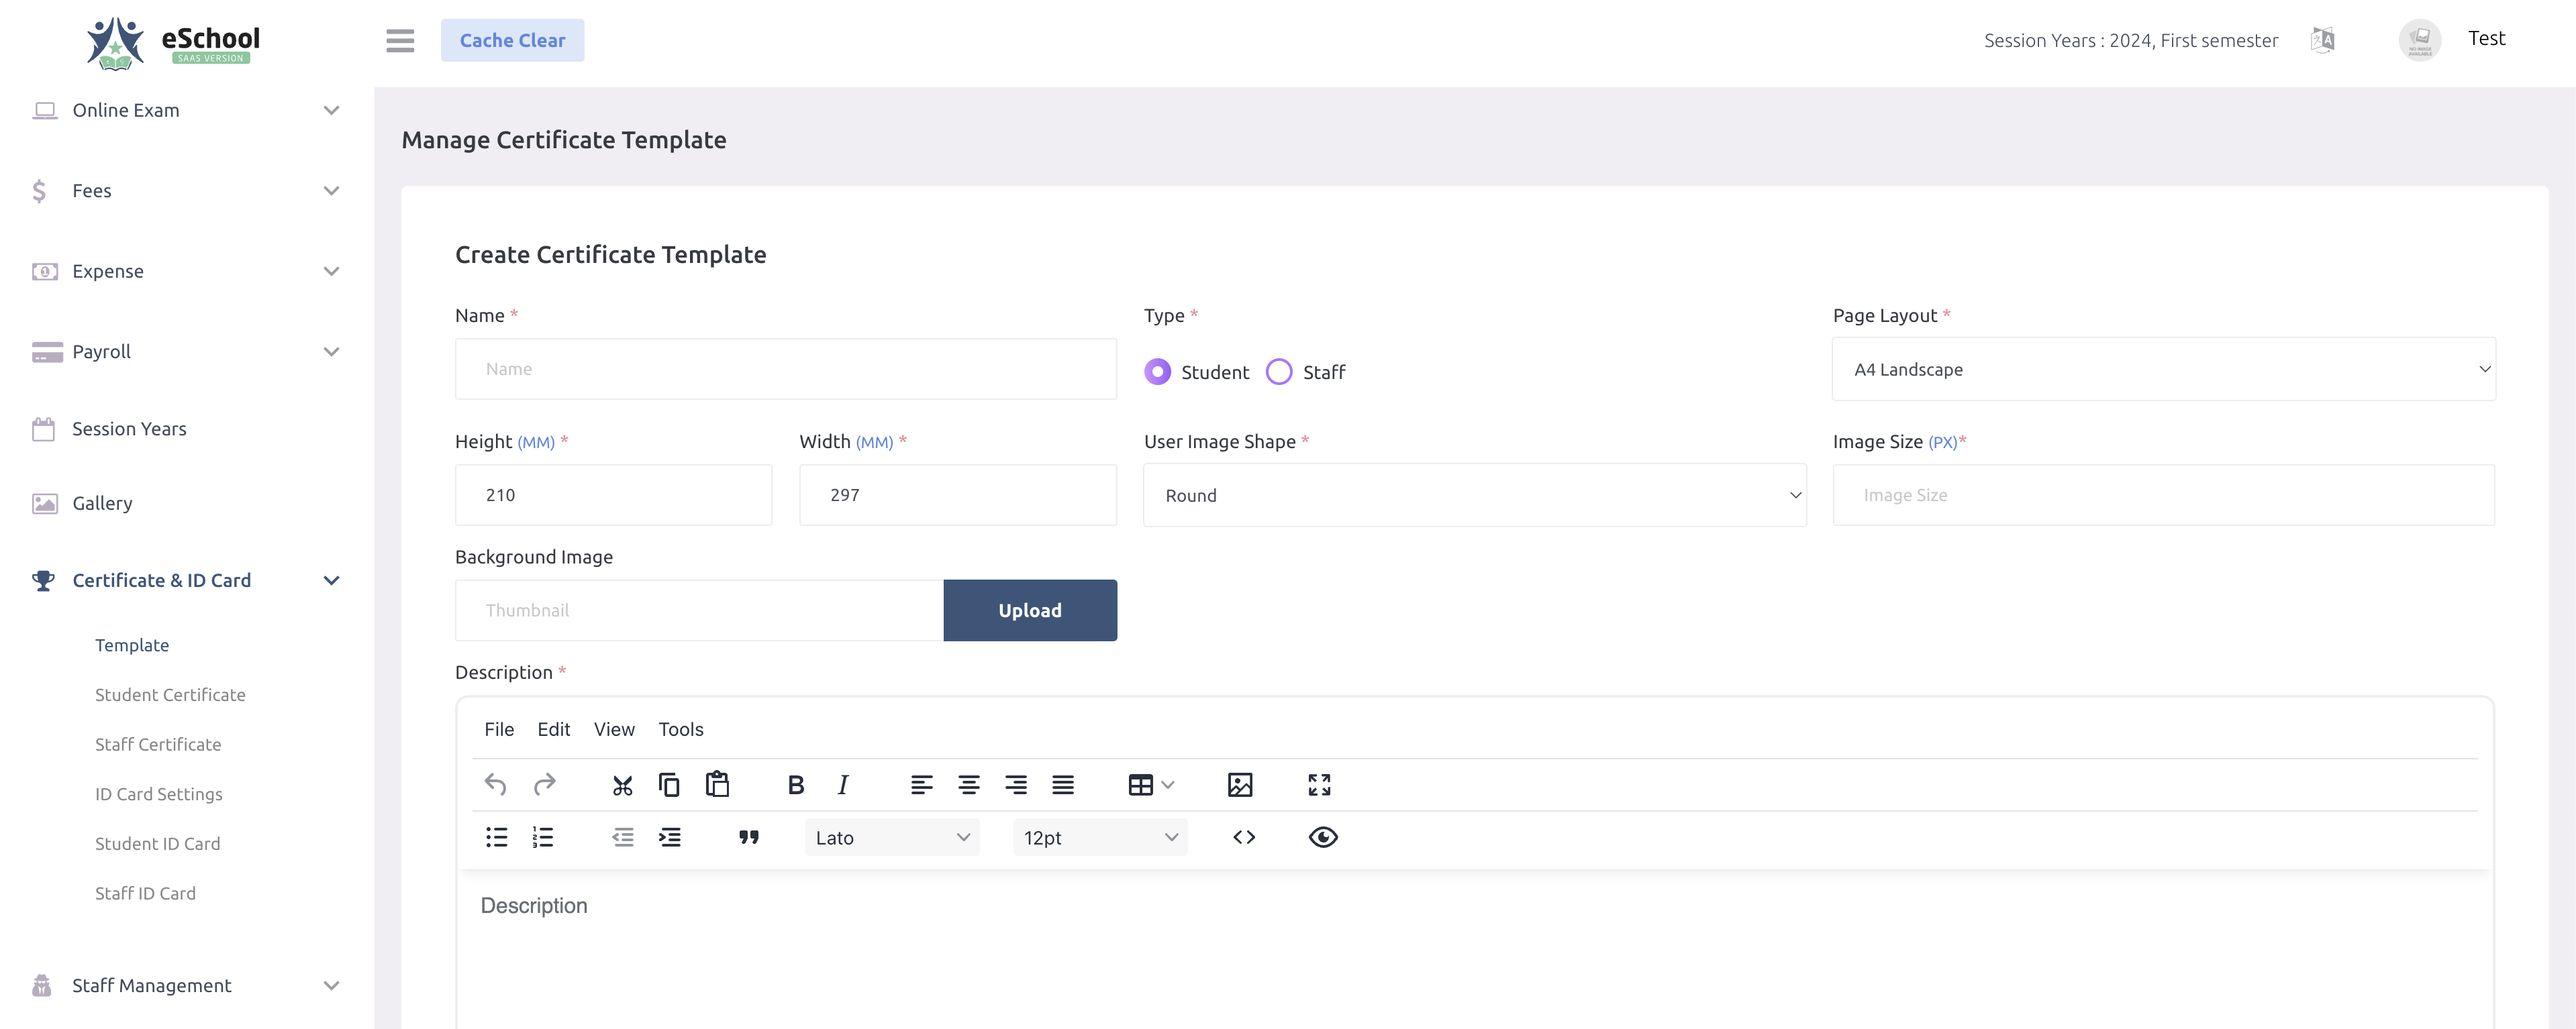Open fullscreen mode in the editor
The width and height of the screenshot is (2576, 1029).
1319,784
